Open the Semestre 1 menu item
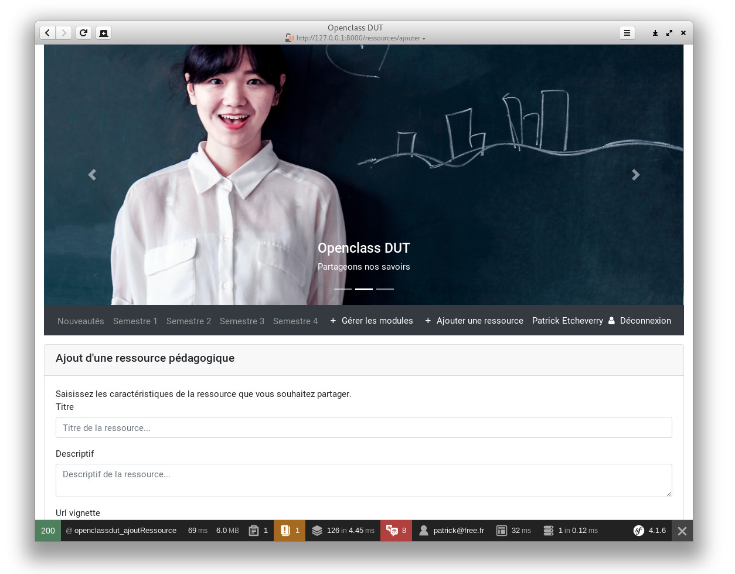Screen dimensions: 735x574 tap(135, 321)
